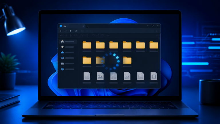
Task: Select the first image file in files row
Action: coord(100,76)
